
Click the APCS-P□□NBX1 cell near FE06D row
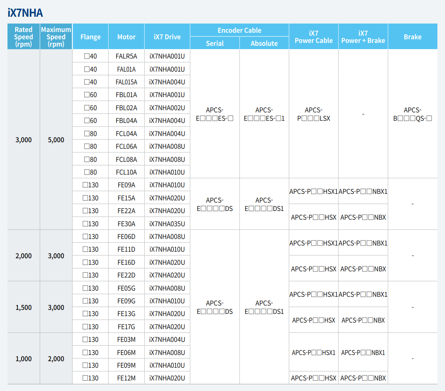pyautogui.click(x=363, y=243)
